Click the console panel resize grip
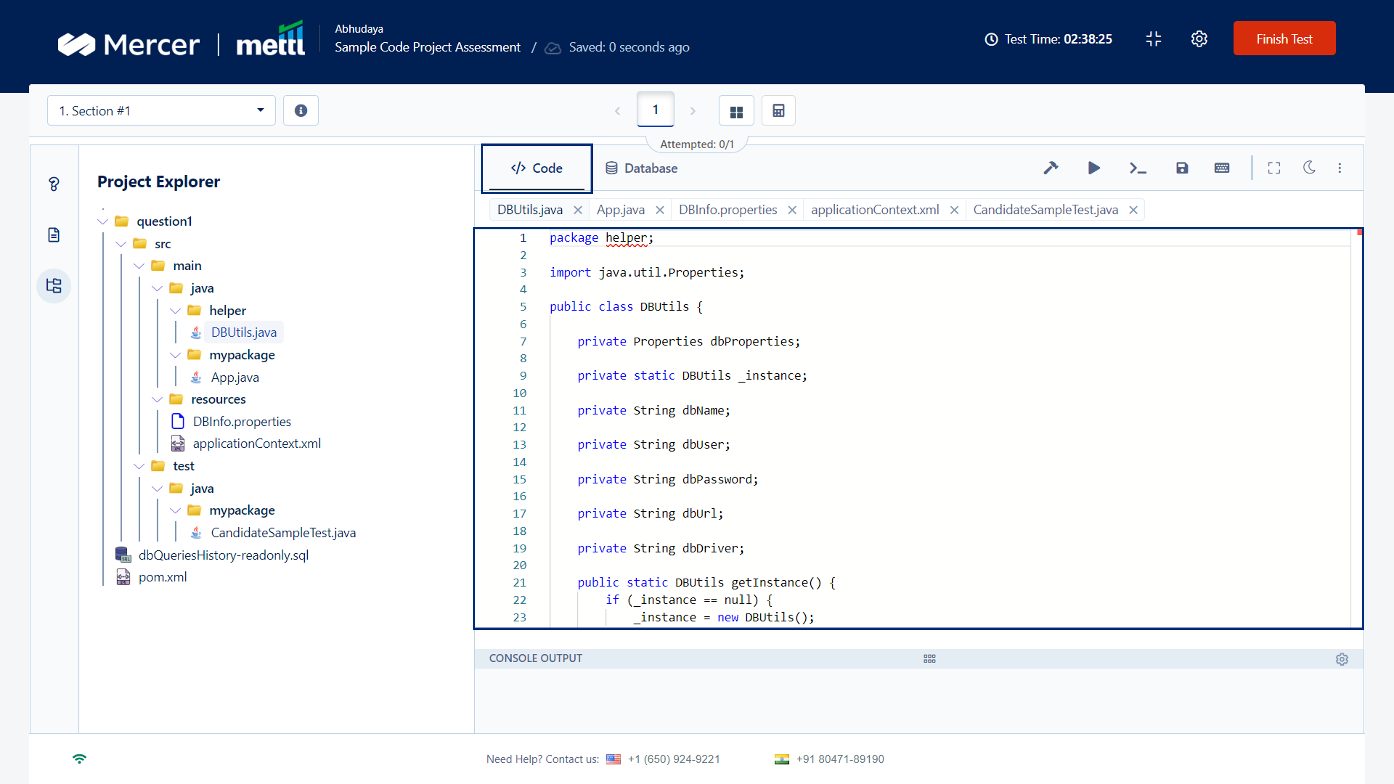This screenshot has height=784, width=1394. [929, 659]
